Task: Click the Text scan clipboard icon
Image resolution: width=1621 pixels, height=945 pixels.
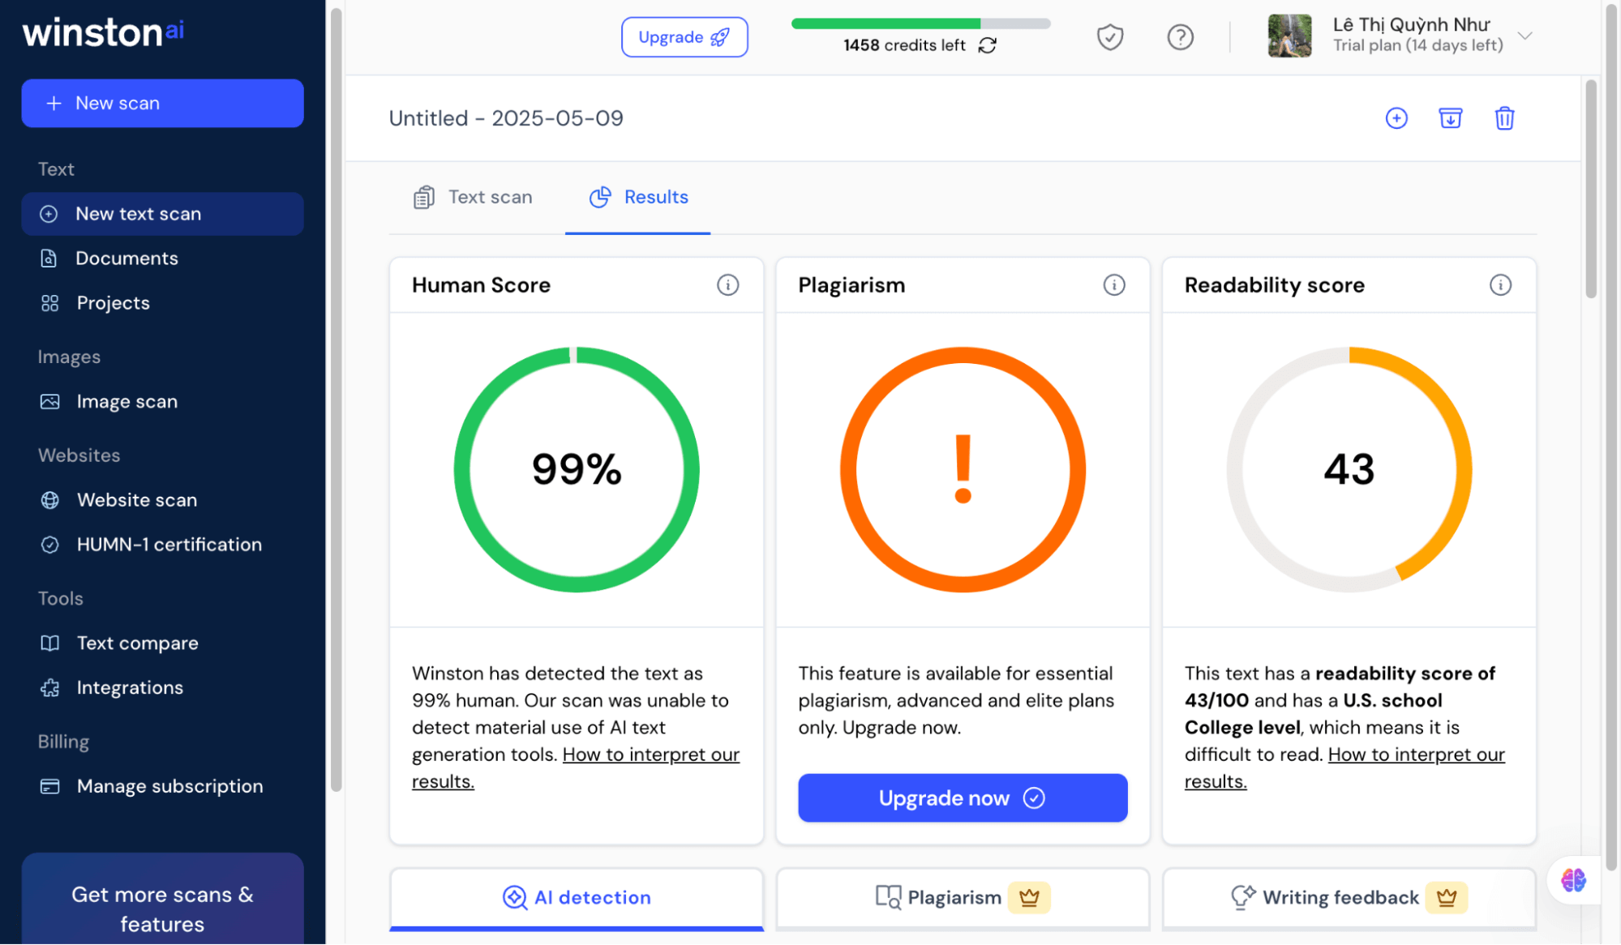Action: coord(423,197)
